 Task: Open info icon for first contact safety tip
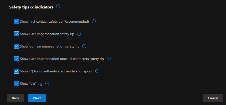coord(94,21)
